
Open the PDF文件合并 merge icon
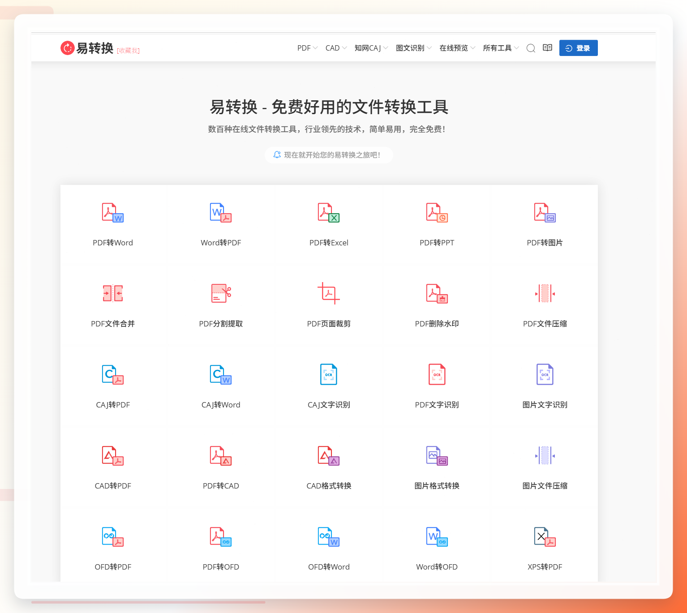pyautogui.click(x=113, y=293)
